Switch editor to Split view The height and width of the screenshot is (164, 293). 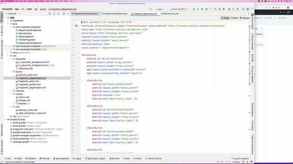click(234, 18)
